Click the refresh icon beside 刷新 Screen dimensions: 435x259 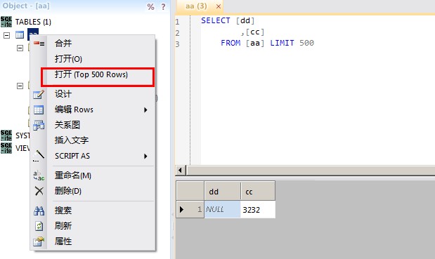pyautogui.click(x=39, y=226)
